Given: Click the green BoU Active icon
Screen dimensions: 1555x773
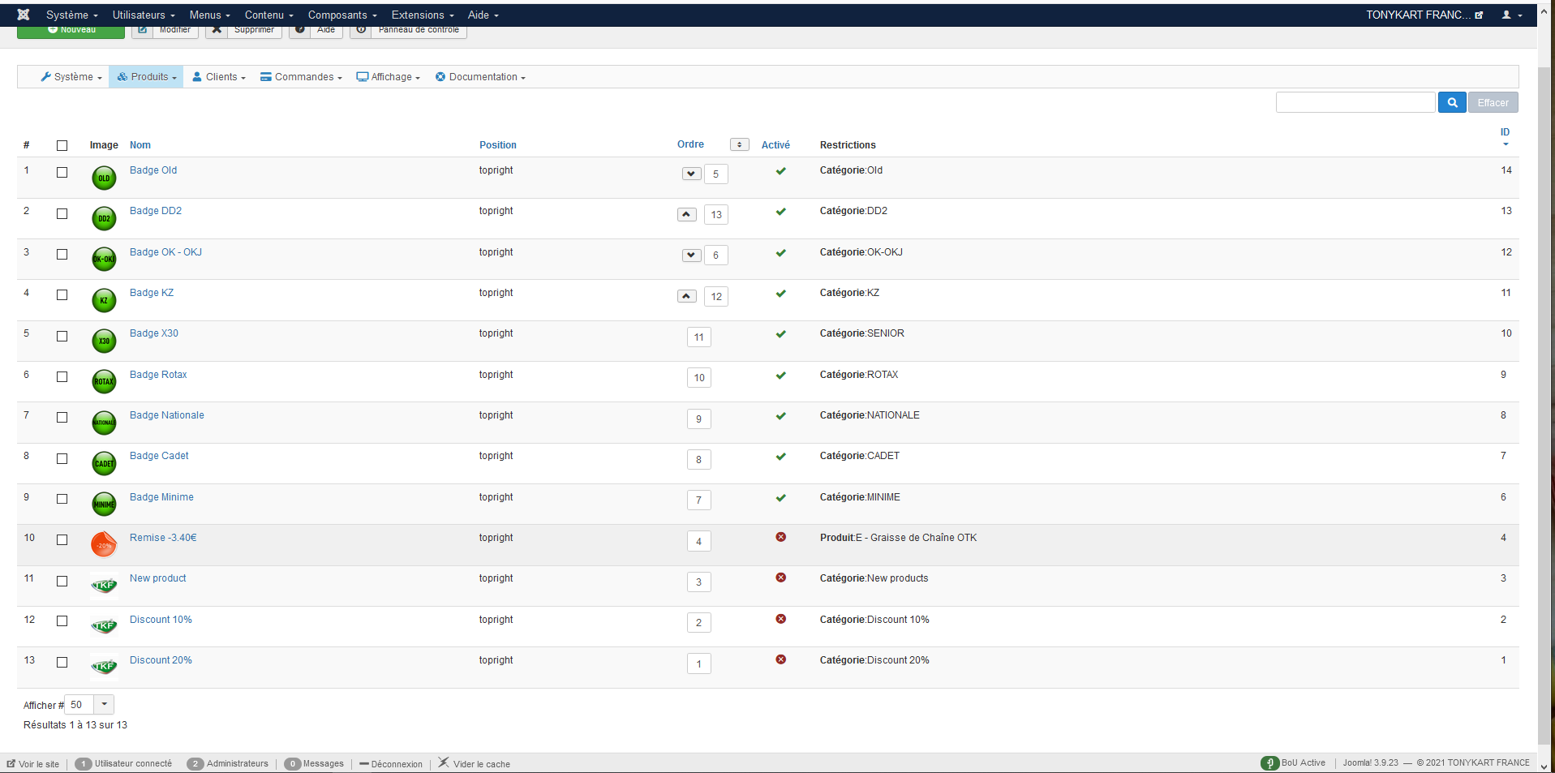Looking at the screenshot, I should click(1269, 762).
